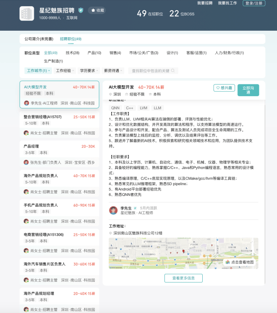Open the 工作经验 filter dropdown
Screen dimensions: 277x313
(65, 71)
